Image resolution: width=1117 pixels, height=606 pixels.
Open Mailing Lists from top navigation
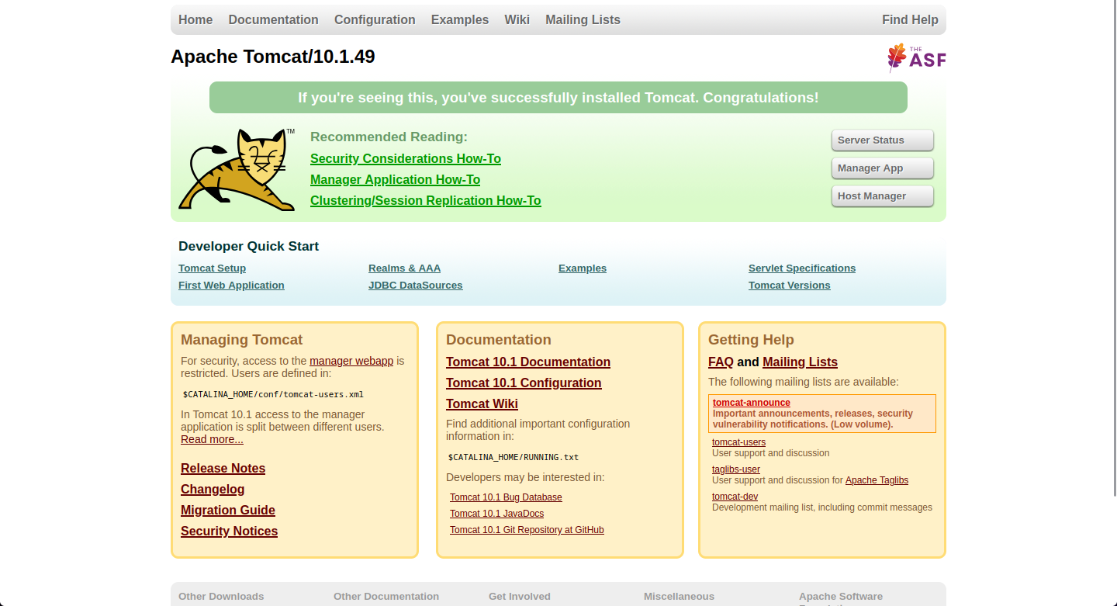click(x=583, y=20)
